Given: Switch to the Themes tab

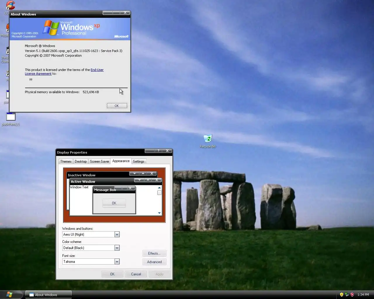Looking at the screenshot, I should 66,161.
